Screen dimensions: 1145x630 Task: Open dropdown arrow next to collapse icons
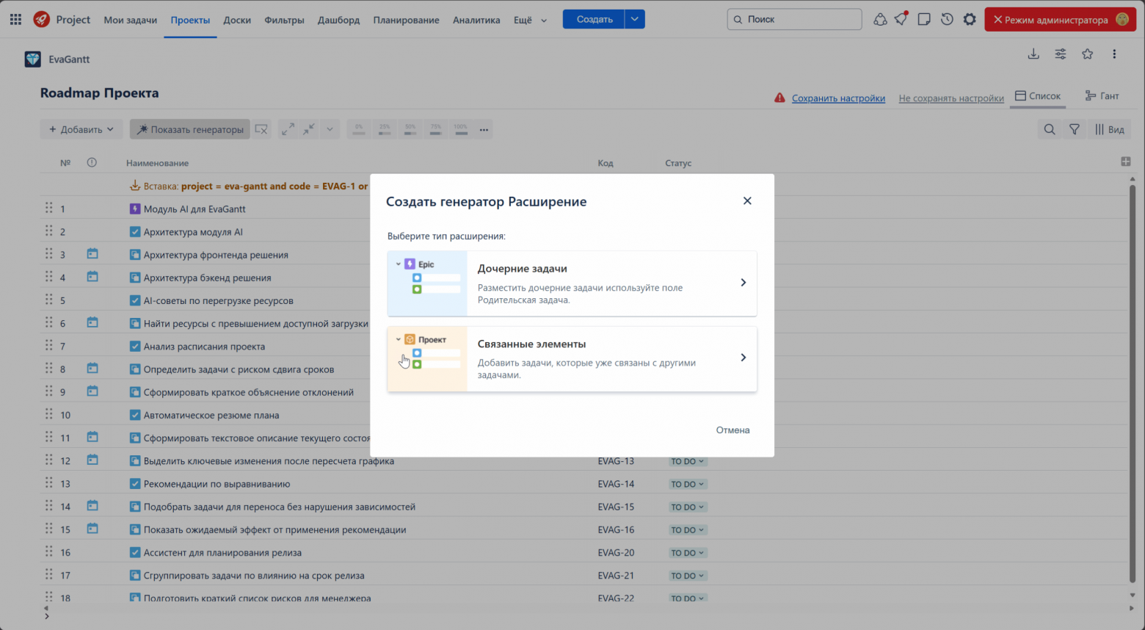click(330, 129)
